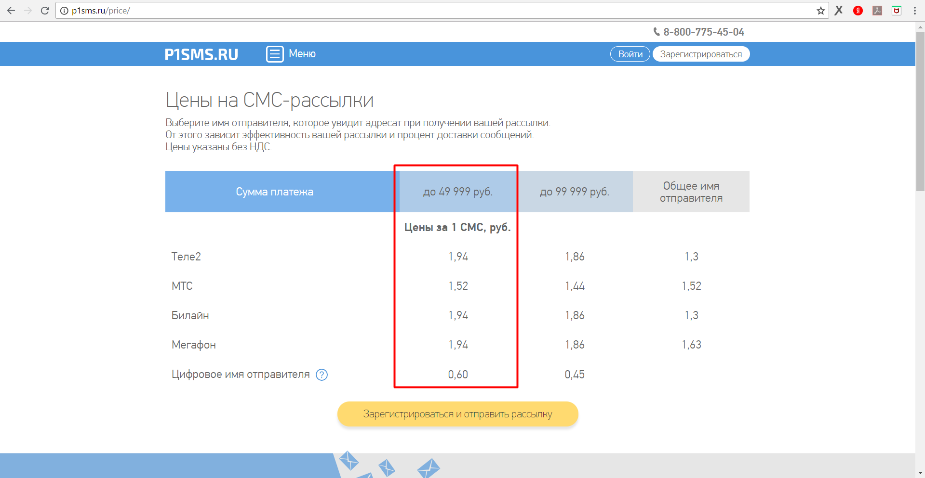Click the site info icon in the address bar
Viewport: 925px width, 478px height.
pyautogui.click(x=64, y=11)
